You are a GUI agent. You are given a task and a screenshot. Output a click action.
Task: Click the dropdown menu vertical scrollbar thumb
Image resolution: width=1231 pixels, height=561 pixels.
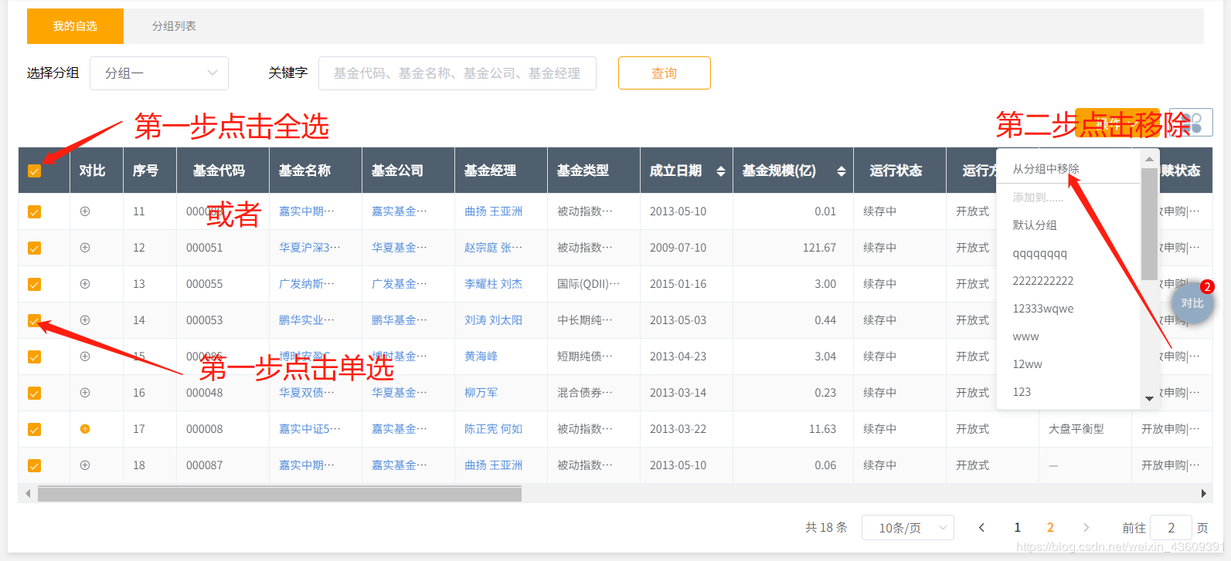pyautogui.click(x=1149, y=224)
